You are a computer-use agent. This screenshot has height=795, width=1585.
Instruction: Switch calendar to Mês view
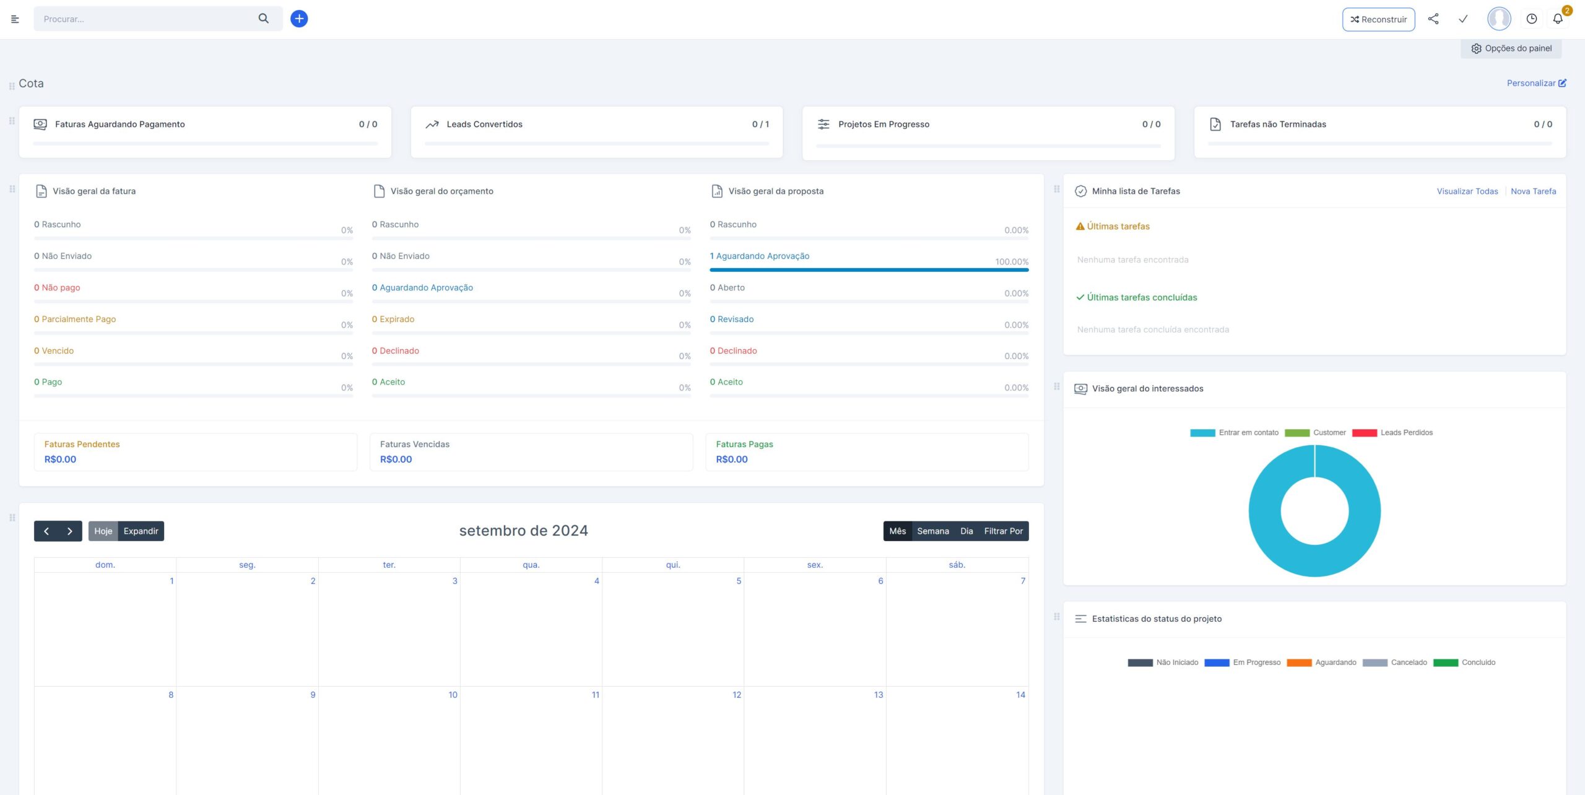pos(897,531)
